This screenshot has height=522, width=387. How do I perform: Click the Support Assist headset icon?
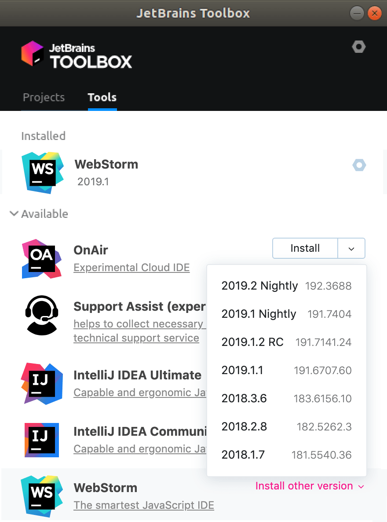(x=42, y=315)
